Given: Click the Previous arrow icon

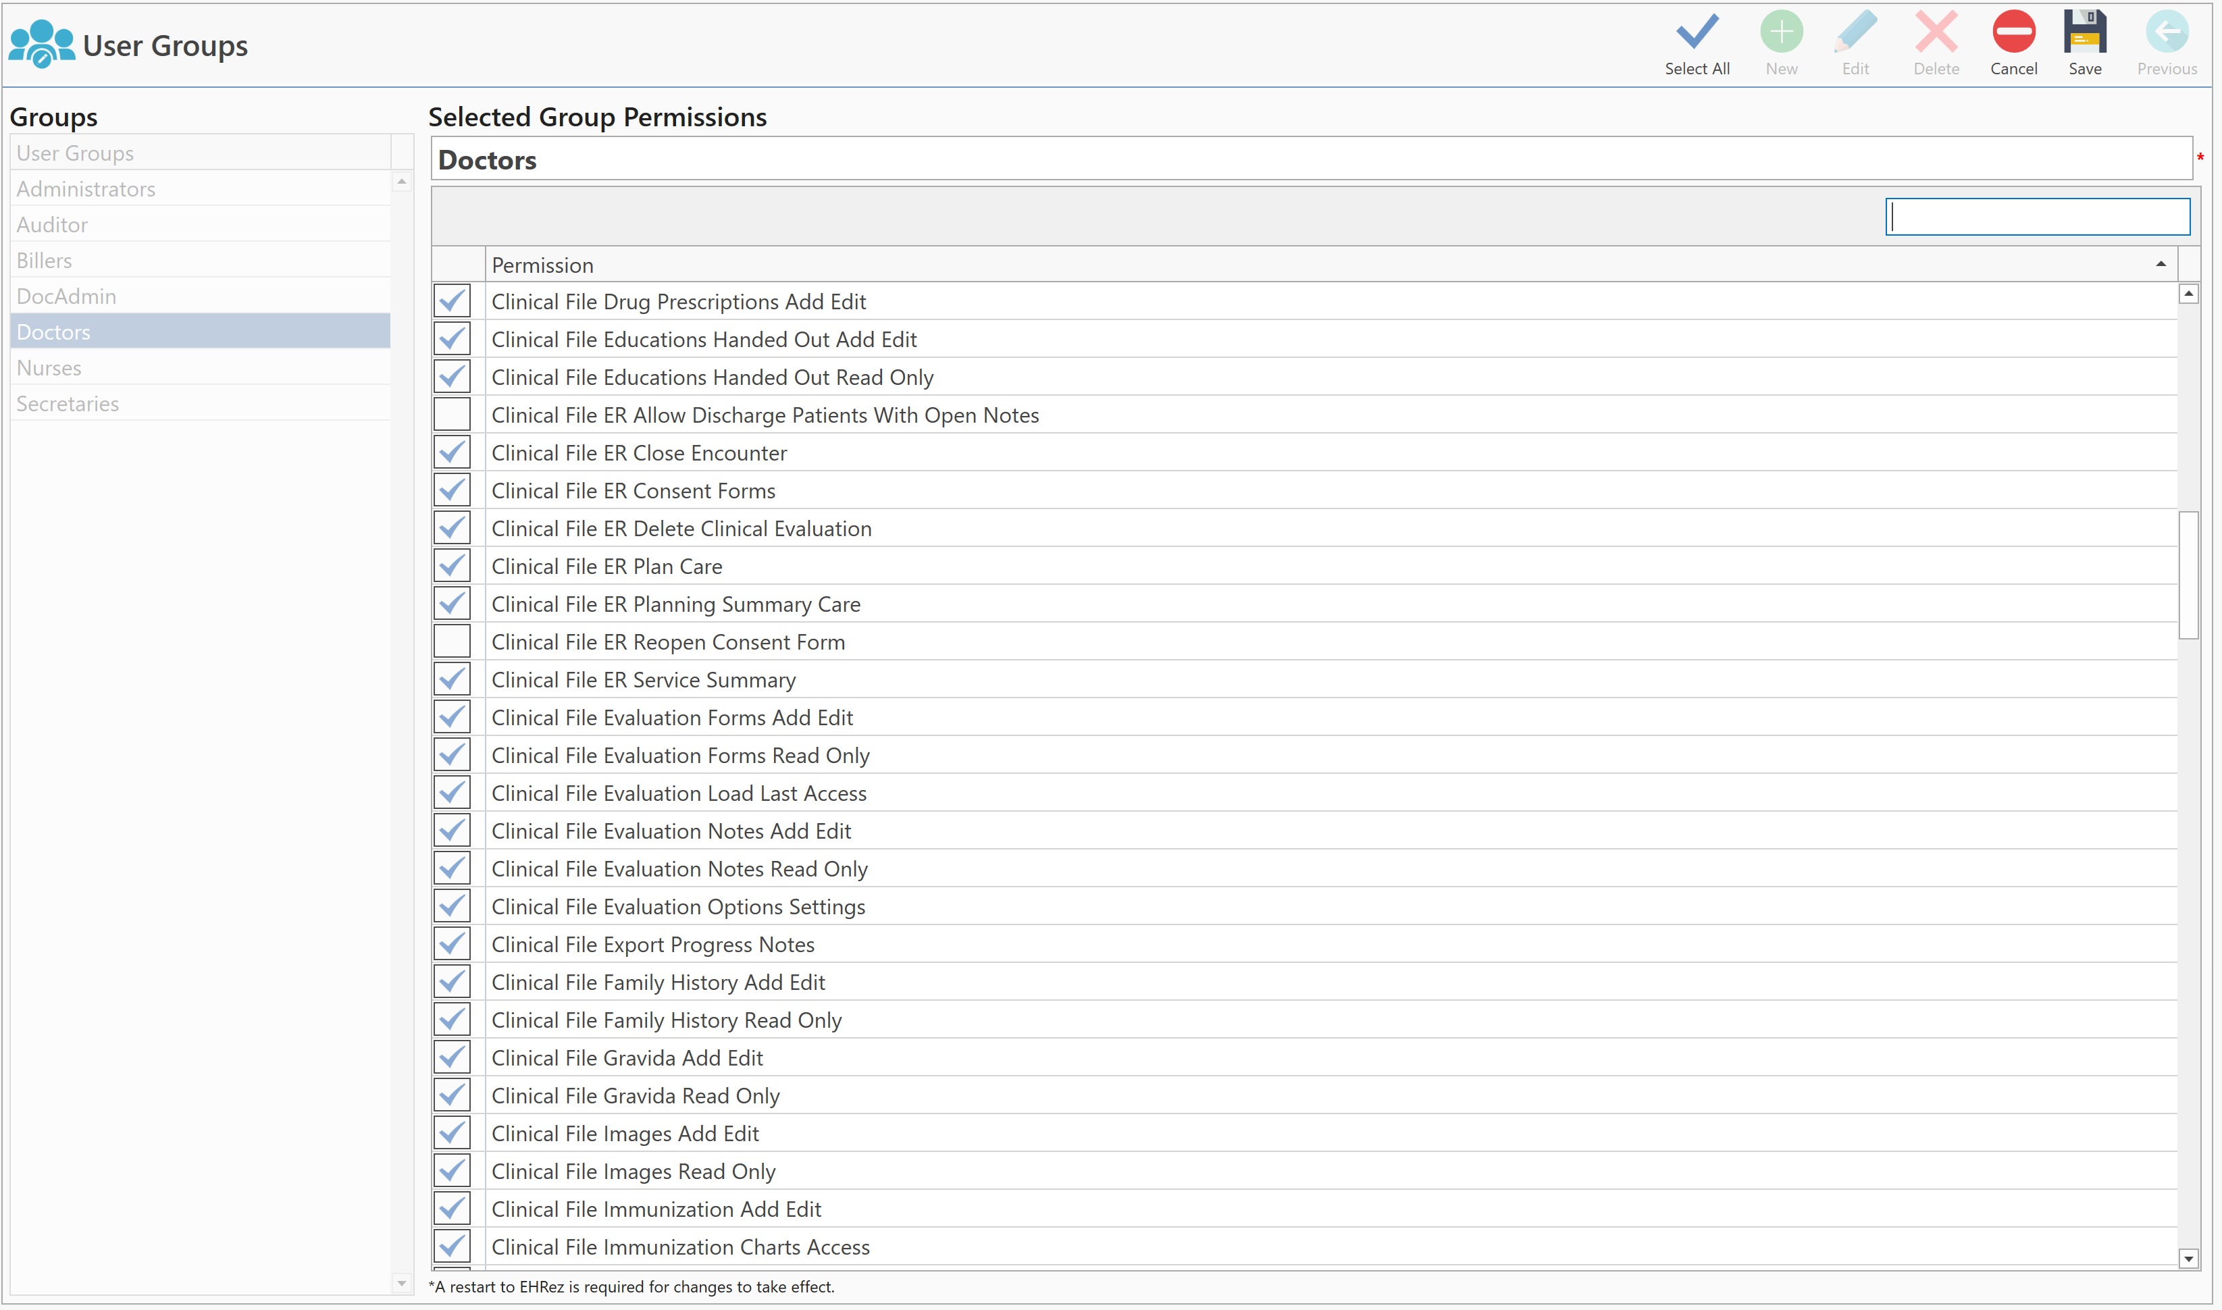Looking at the screenshot, I should pos(2167,32).
